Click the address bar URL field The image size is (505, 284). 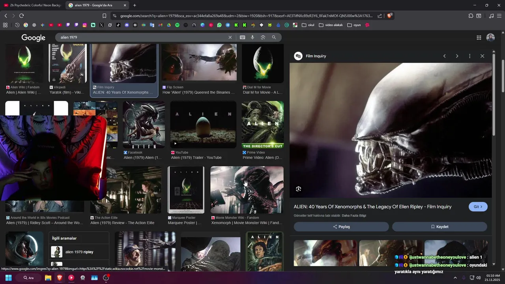pos(247,16)
